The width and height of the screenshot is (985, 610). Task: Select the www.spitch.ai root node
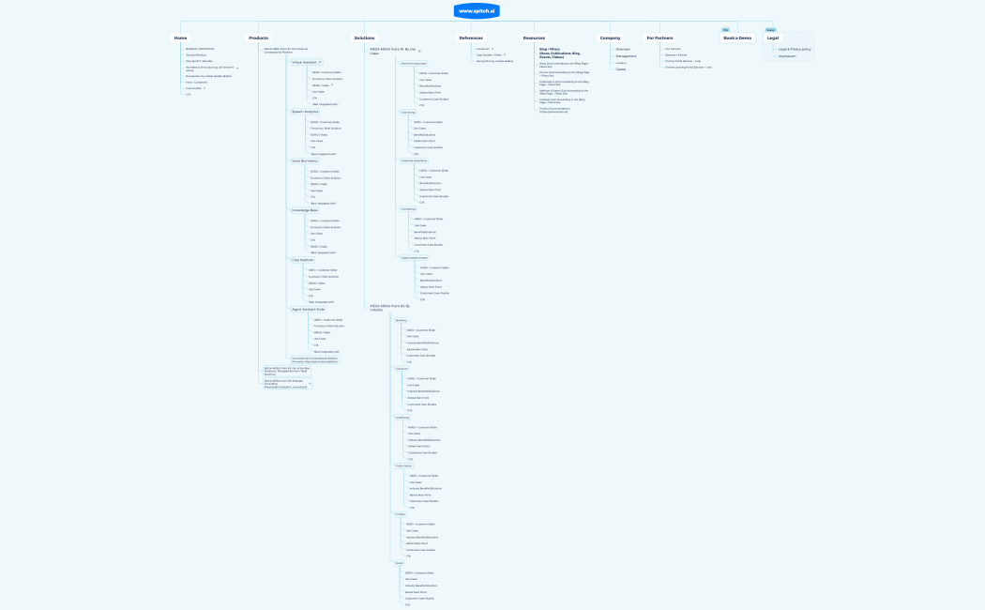click(477, 10)
